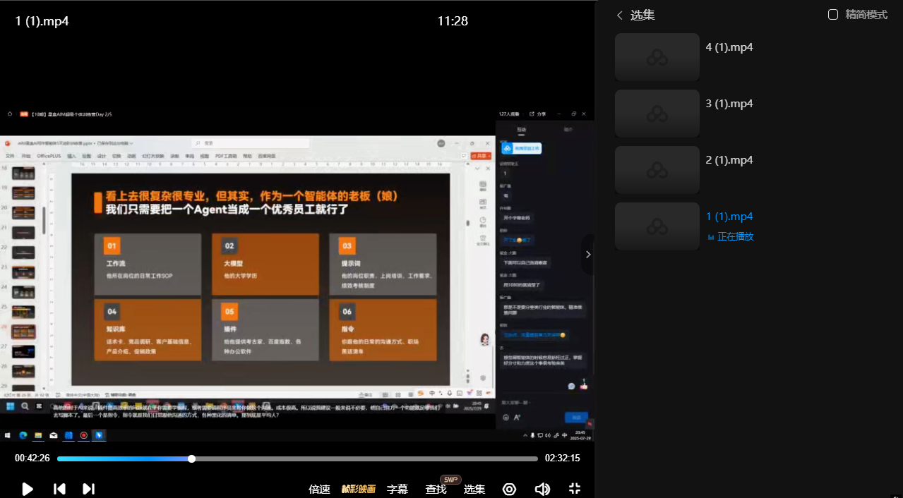This screenshot has height=498, width=903.
Task: Open the 选集 episode list from the toolbar
Action: (474, 488)
